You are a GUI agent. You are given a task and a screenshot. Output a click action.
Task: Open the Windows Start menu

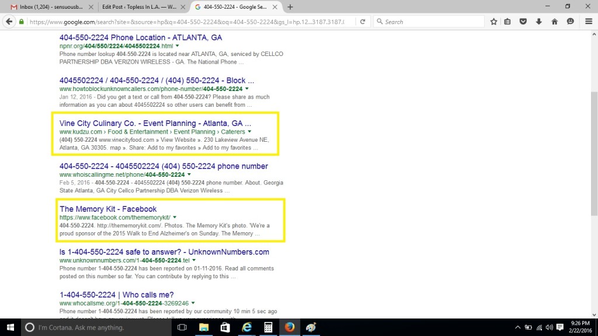11,327
